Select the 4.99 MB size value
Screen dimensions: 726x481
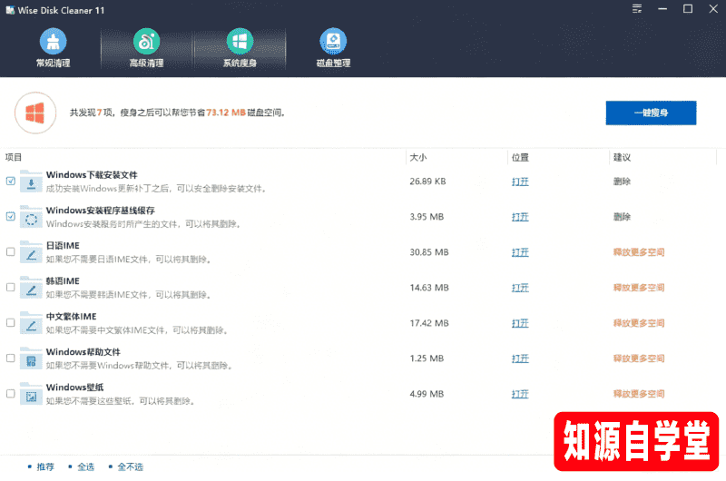[427, 394]
